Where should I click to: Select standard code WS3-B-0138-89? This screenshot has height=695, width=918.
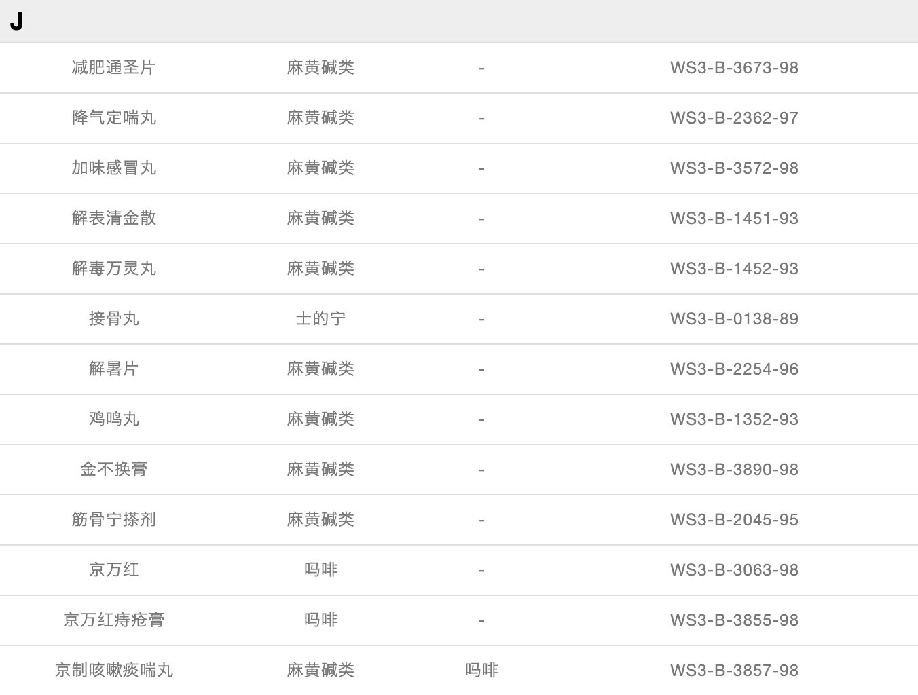point(734,319)
